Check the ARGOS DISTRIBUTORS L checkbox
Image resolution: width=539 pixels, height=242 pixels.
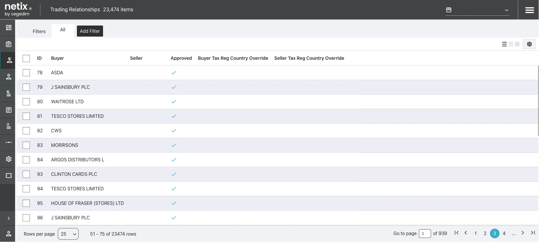[26, 160]
